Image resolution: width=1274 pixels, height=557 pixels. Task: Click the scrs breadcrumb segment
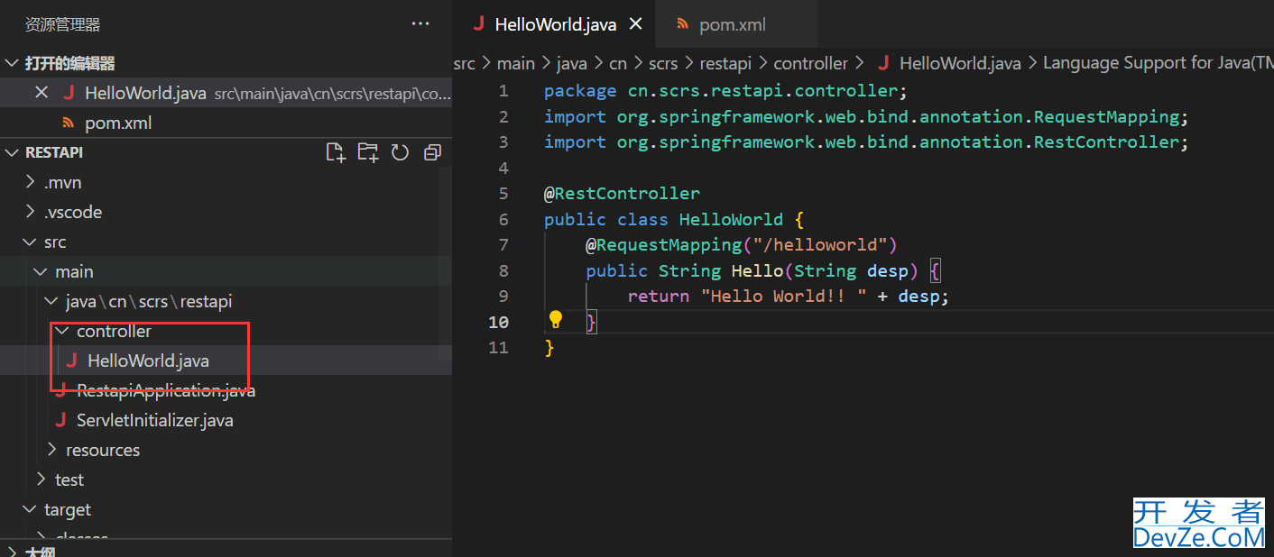pos(663,63)
